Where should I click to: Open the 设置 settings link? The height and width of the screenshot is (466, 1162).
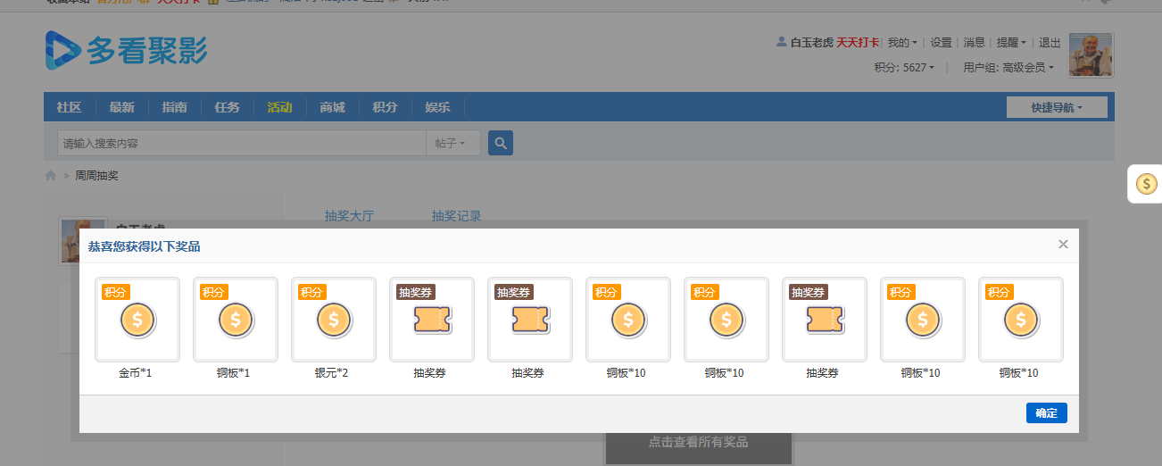(941, 42)
